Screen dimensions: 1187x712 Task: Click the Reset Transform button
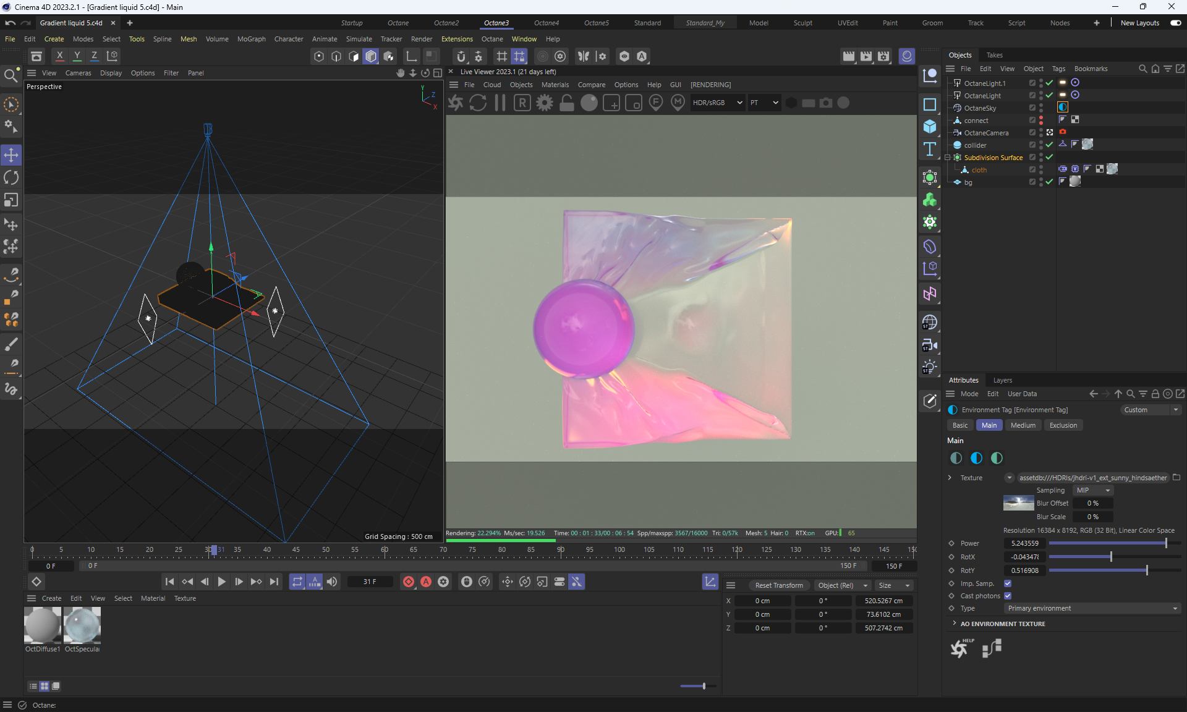(x=778, y=585)
